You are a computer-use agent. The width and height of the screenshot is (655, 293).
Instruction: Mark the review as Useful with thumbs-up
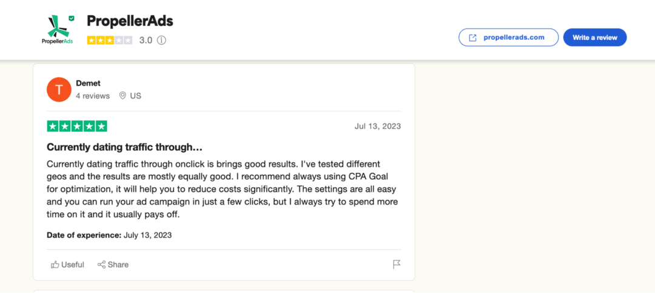click(x=68, y=265)
